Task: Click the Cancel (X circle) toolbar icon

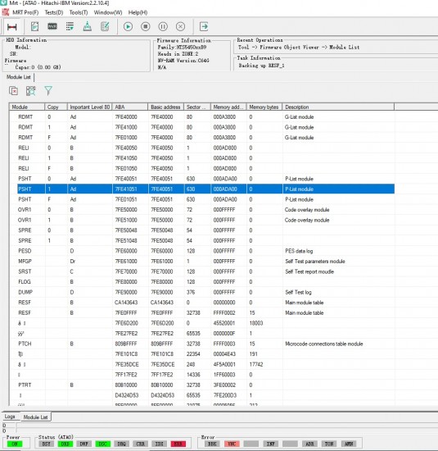Action: 180,27
